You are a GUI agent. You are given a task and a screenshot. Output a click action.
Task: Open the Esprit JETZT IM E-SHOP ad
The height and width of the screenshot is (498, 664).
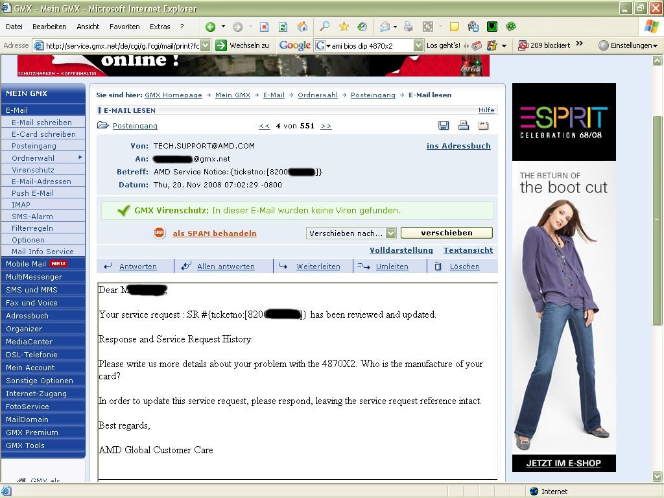click(563, 463)
